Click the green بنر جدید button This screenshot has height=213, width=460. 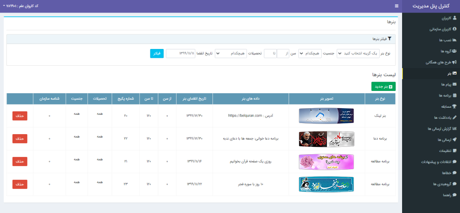pyautogui.click(x=383, y=86)
